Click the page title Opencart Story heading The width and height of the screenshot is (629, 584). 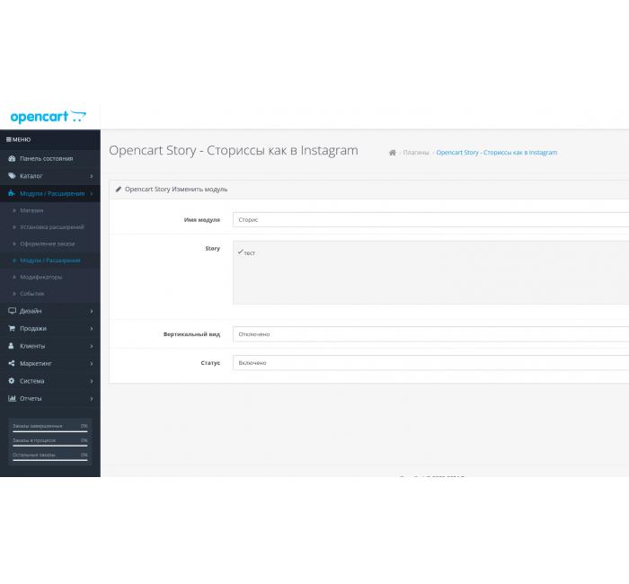234,150
